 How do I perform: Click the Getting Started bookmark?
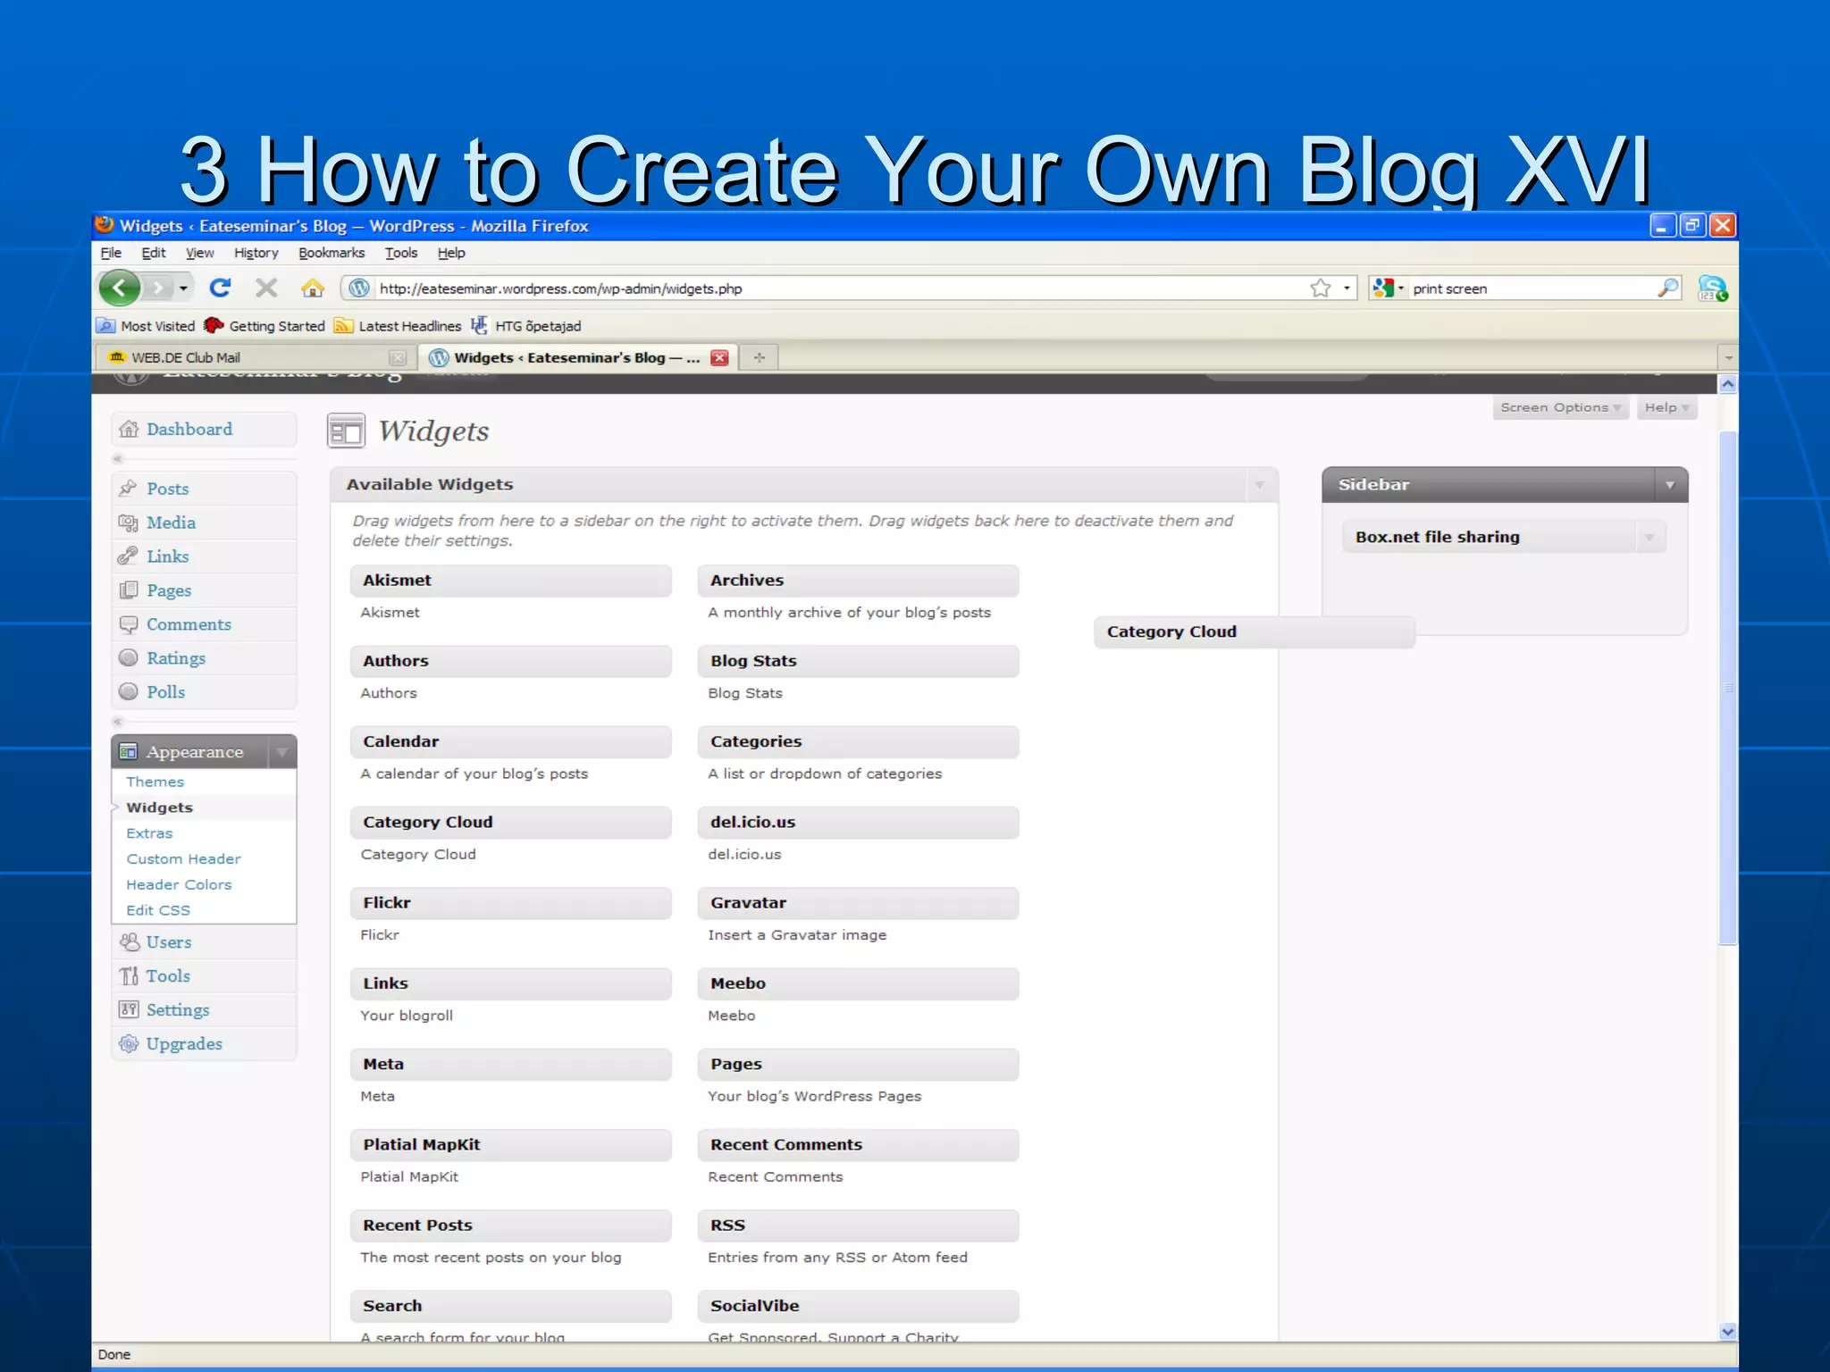click(x=264, y=326)
